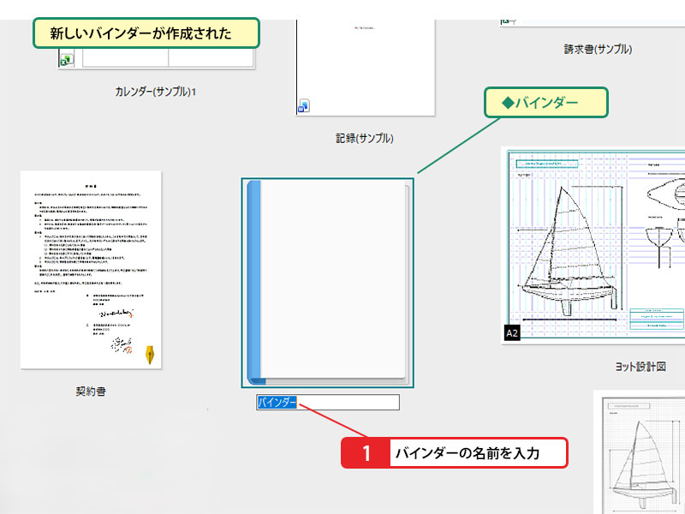The width and height of the screenshot is (685, 514).
Task: Click the gold pen annotation icon on 契約書
Action: coord(150,355)
